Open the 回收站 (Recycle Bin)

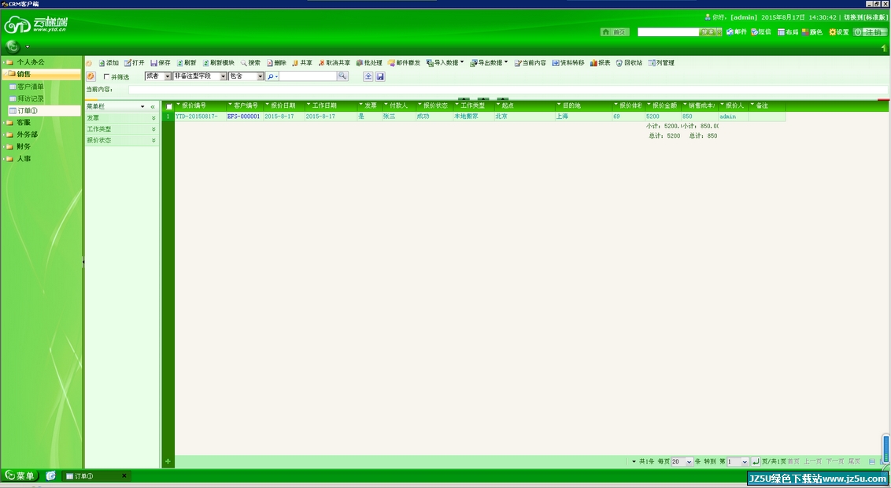point(629,63)
